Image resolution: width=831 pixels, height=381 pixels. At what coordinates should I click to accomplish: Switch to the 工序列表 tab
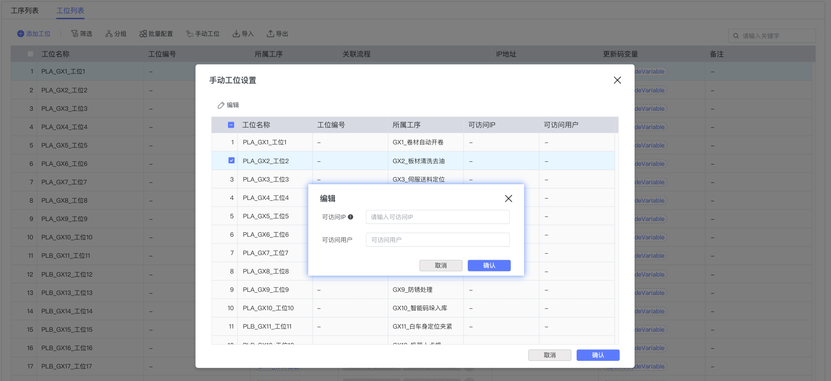pyautogui.click(x=25, y=10)
